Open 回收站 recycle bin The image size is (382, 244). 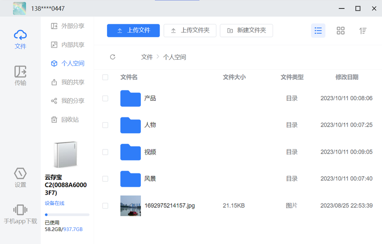click(x=65, y=119)
